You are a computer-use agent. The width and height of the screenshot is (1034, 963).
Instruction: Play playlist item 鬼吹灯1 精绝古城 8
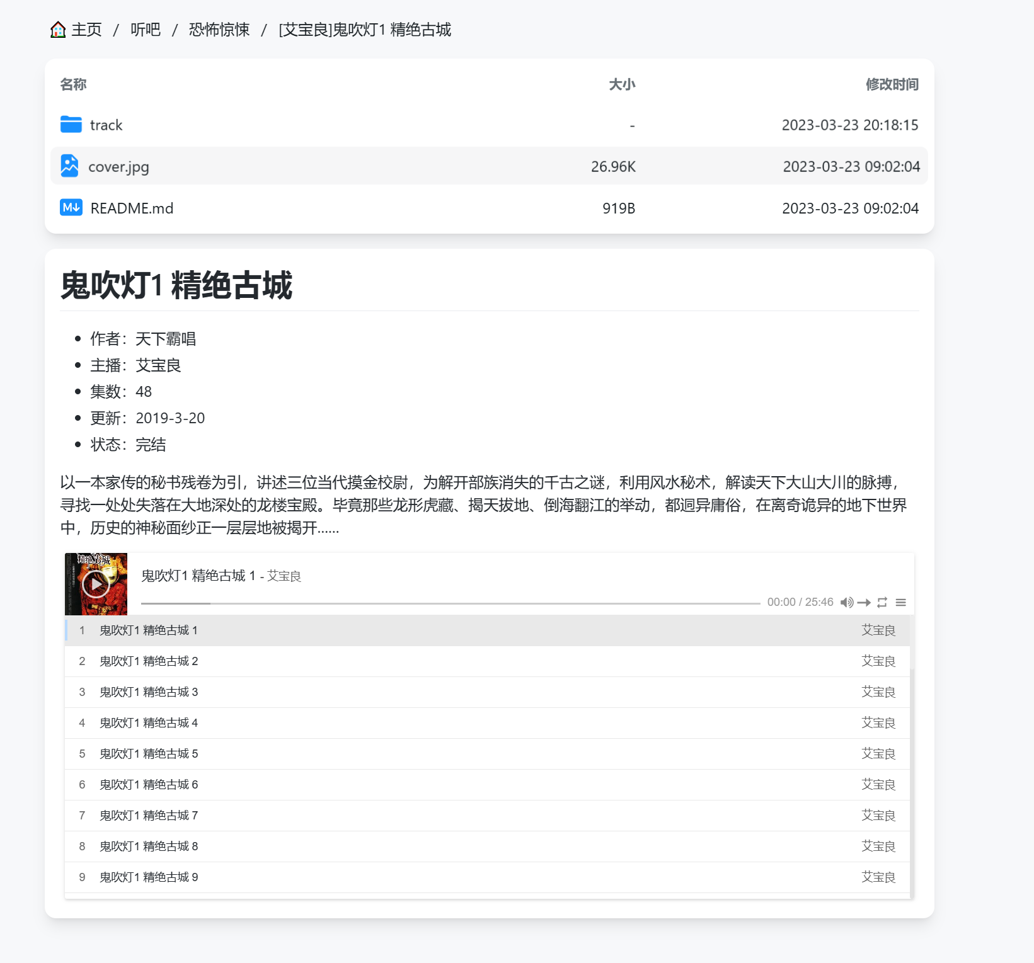point(487,846)
